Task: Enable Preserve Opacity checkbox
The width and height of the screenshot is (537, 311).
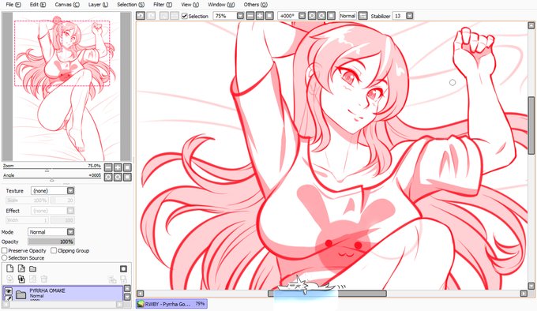Action: click(x=5, y=250)
